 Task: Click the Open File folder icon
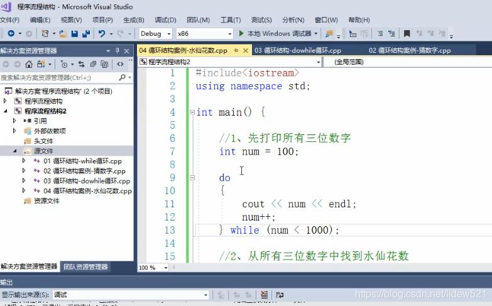click(63, 33)
